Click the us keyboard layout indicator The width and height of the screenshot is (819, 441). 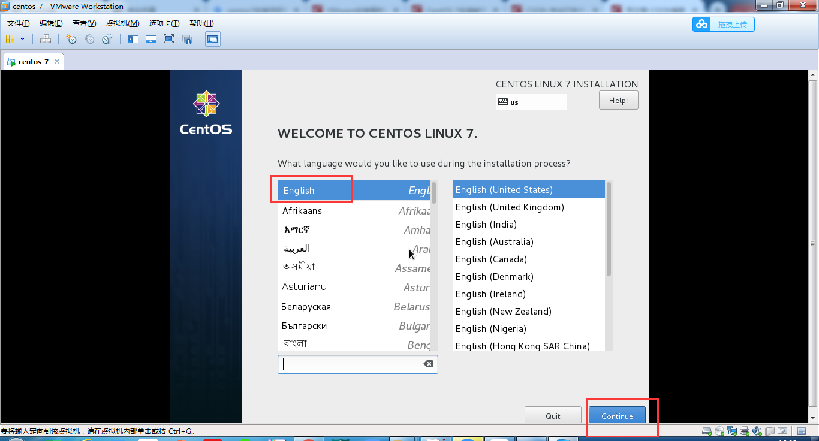531,102
